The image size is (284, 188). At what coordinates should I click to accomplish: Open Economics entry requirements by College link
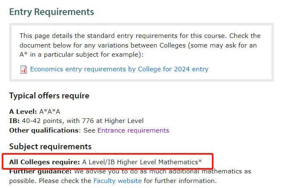(x=119, y=69)
